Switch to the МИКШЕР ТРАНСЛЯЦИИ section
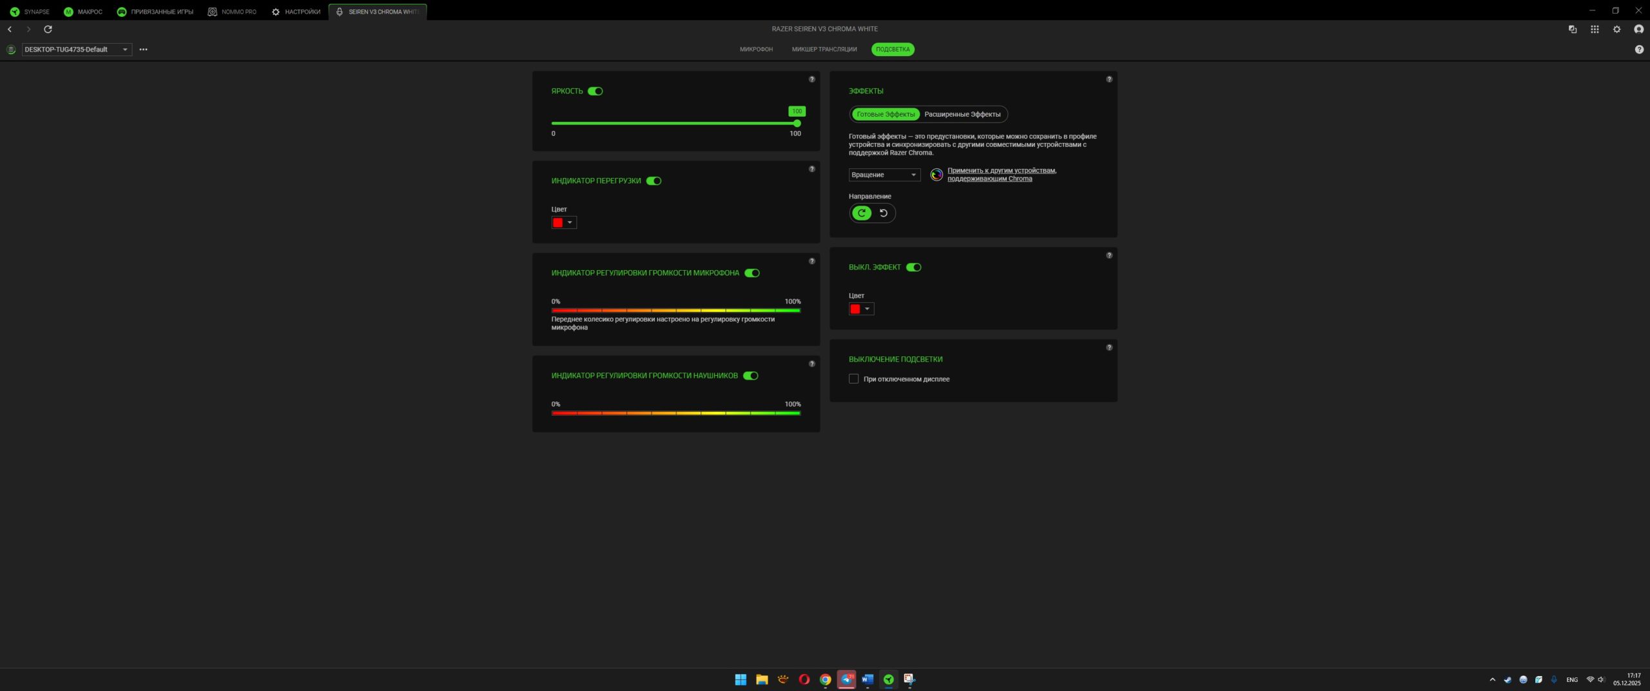The width and height of the screenshot is (1650, 691). coord(824,50)
